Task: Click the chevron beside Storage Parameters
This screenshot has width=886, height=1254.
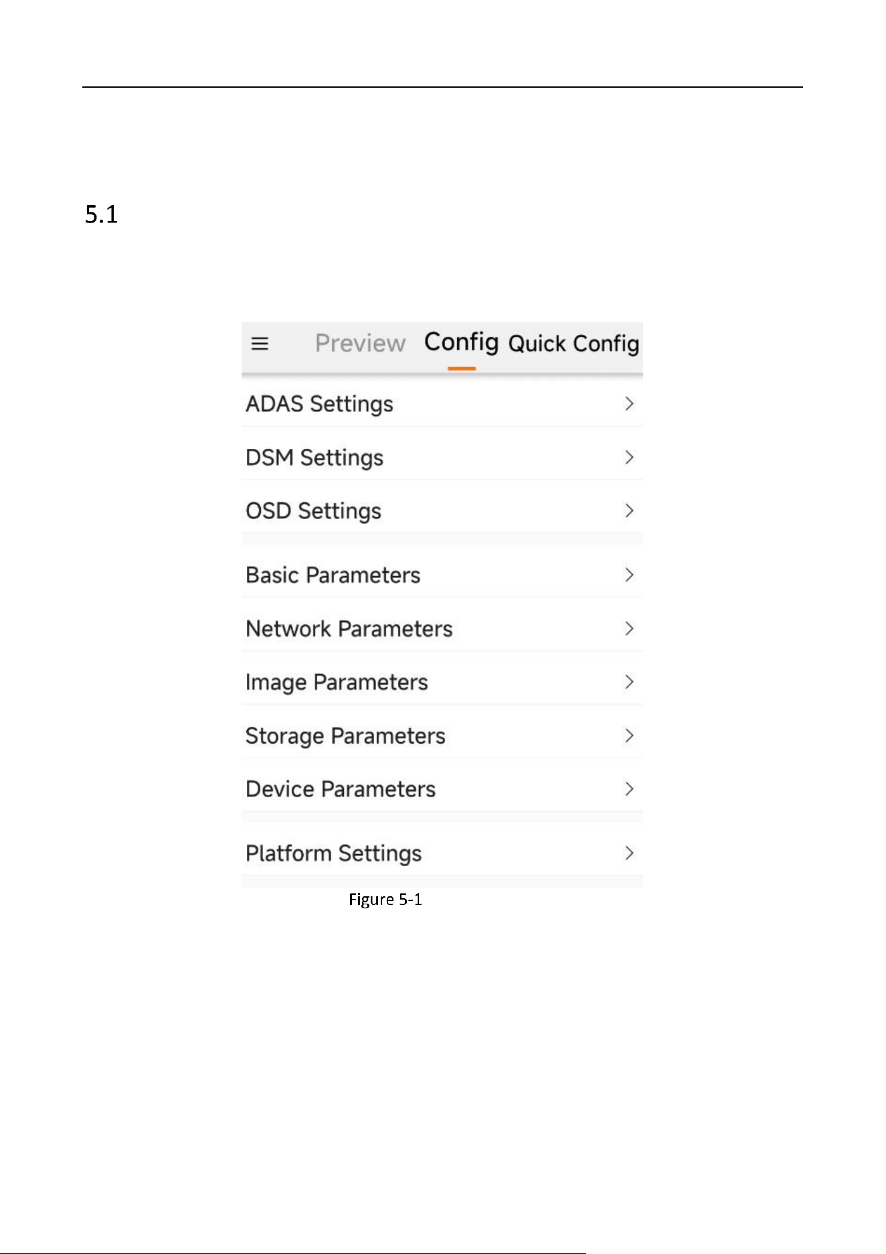Action: click(629, 736)
